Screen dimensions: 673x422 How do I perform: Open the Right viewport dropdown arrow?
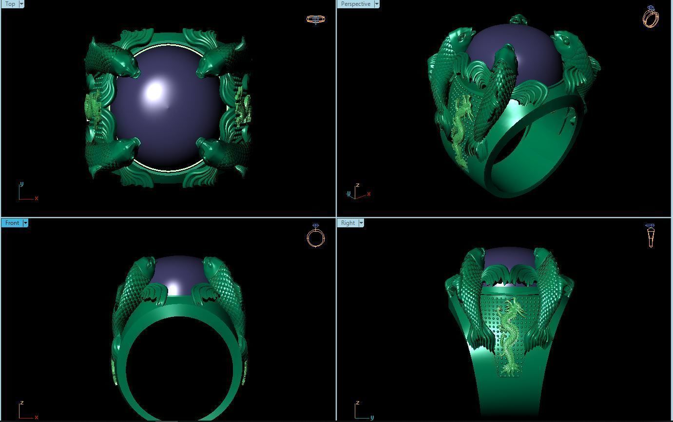coord(361,223)
